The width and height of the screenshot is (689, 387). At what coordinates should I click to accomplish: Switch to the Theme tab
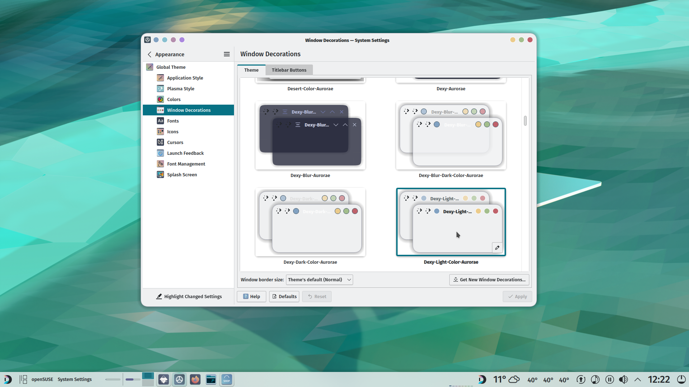point(251,70)
